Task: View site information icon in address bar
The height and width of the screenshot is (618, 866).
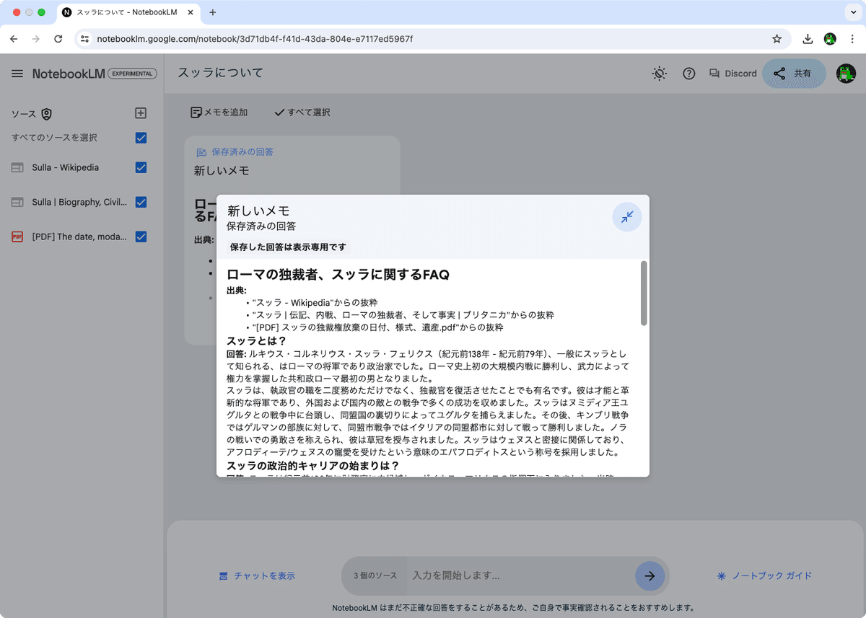Action: tap(85, 39)
